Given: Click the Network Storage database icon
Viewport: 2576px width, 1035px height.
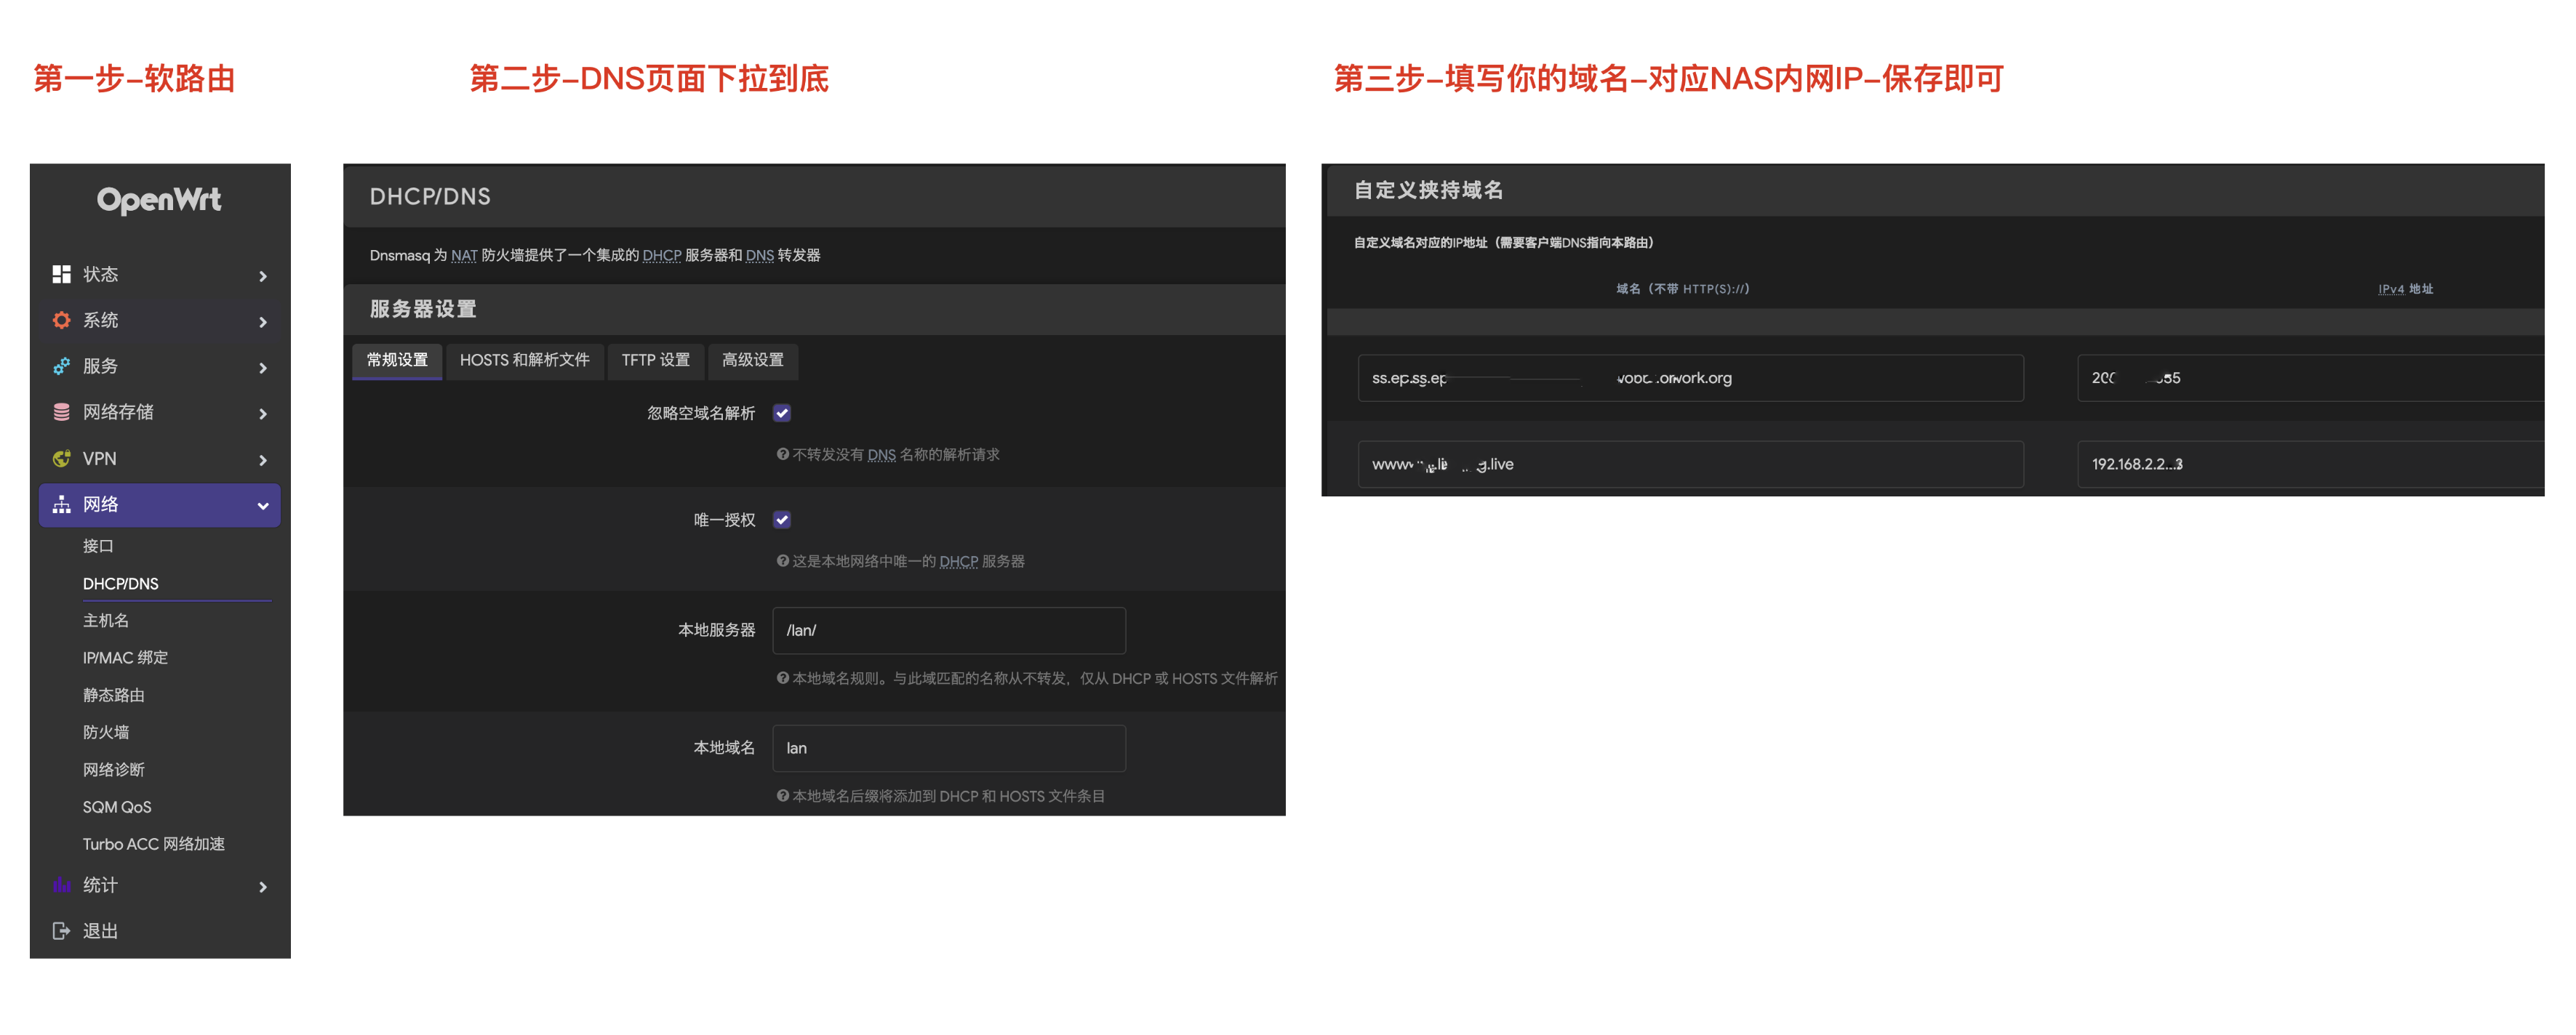Looking at the screenshot, I should click(61, 411).
